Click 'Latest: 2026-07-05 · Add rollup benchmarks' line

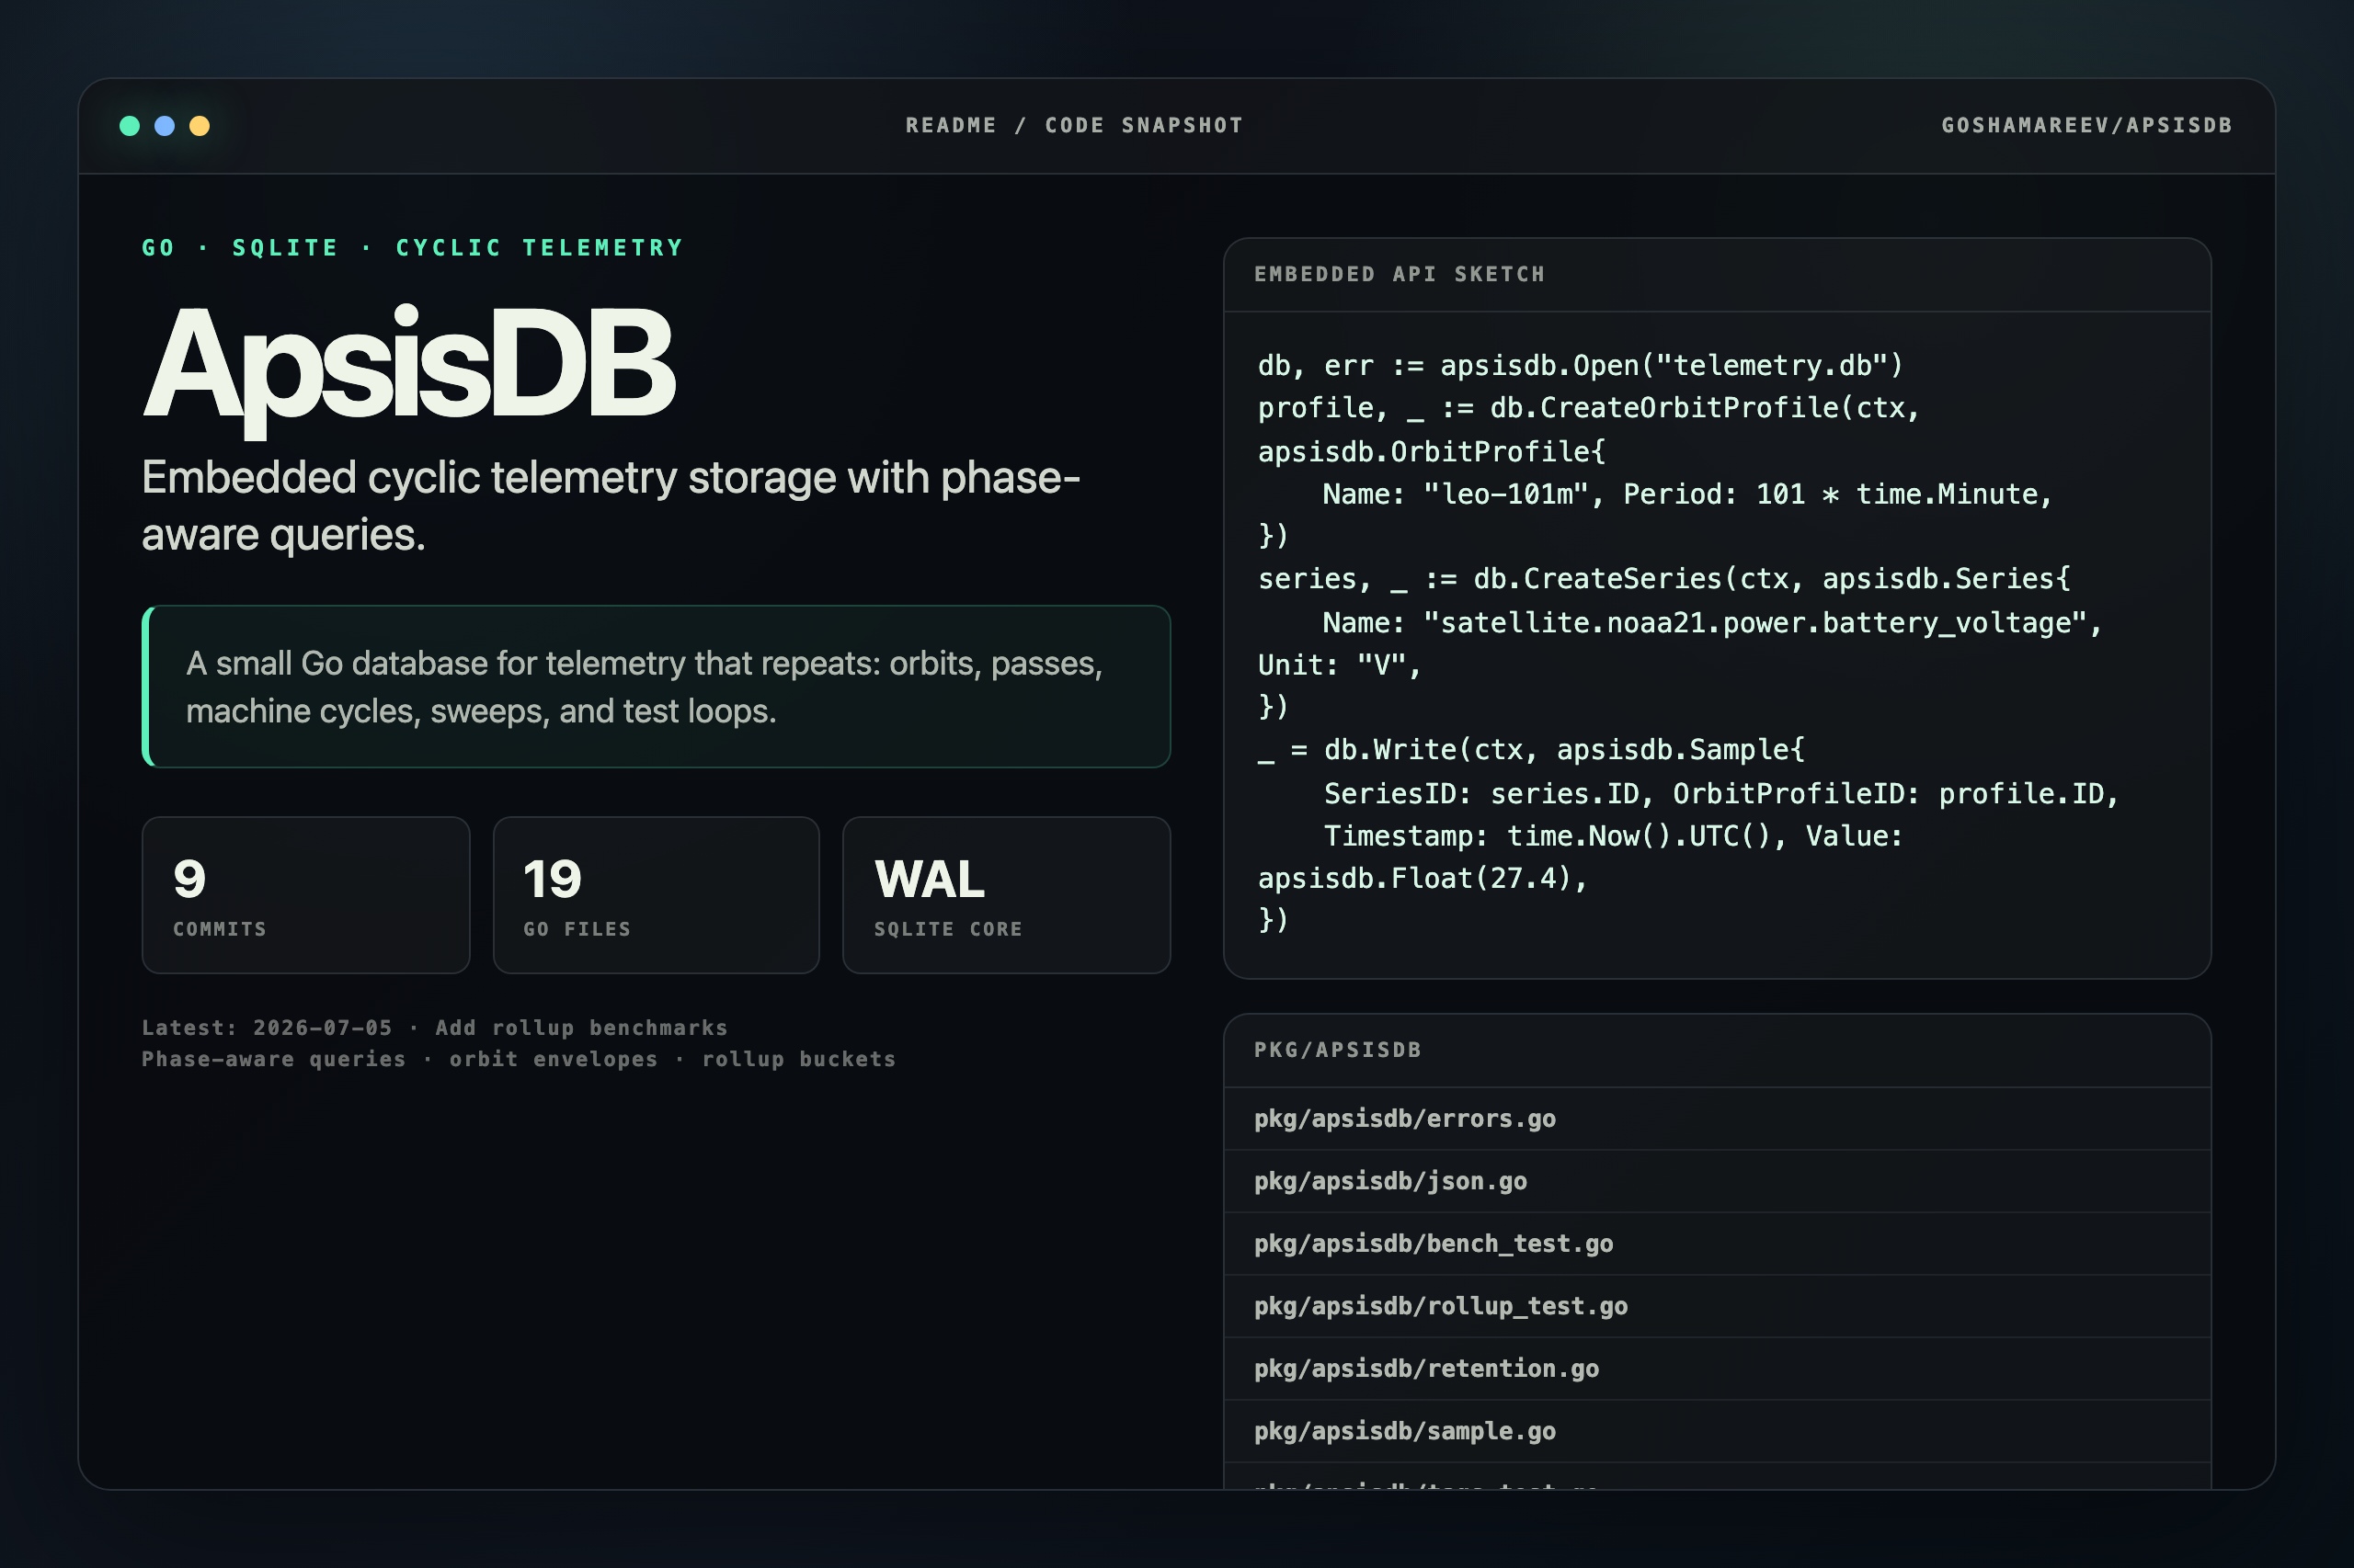(434, 1027)
